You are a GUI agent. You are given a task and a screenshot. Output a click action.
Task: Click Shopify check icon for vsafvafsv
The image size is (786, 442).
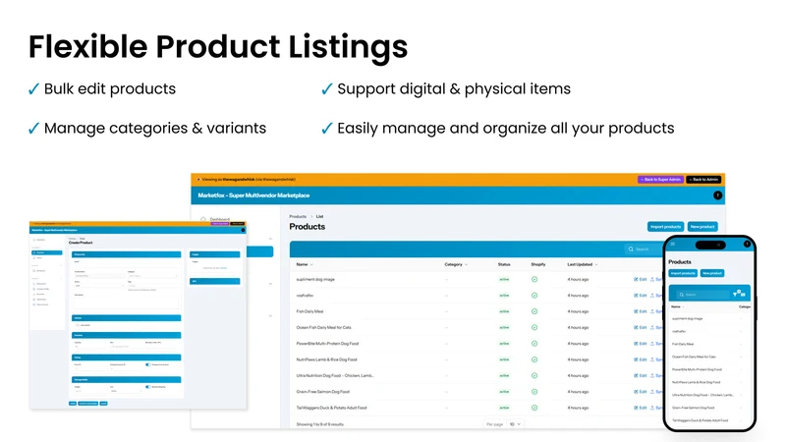[534, 296]
